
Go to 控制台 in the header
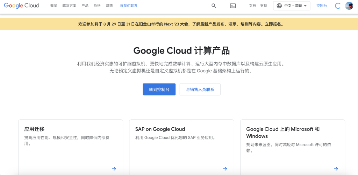pos(322,6)
